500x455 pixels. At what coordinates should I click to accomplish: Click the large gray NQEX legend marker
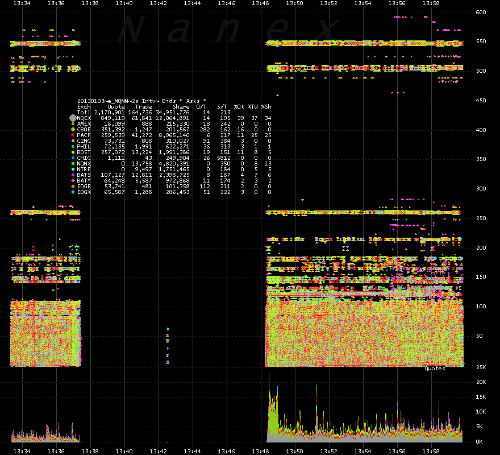tap(73, 118)
